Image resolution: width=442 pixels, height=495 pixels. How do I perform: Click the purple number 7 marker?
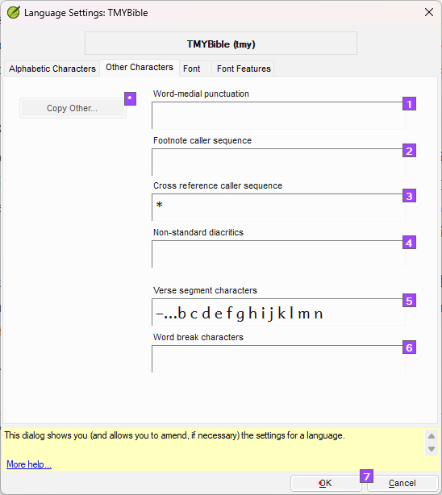point(366,476)
